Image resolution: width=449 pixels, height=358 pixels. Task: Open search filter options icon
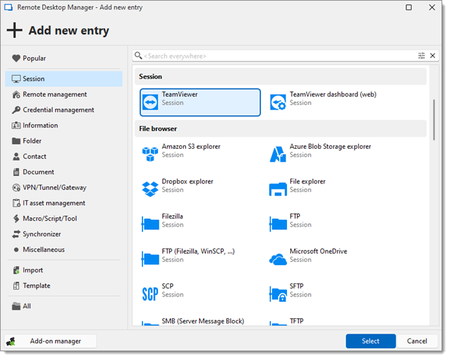pos(421,55)
